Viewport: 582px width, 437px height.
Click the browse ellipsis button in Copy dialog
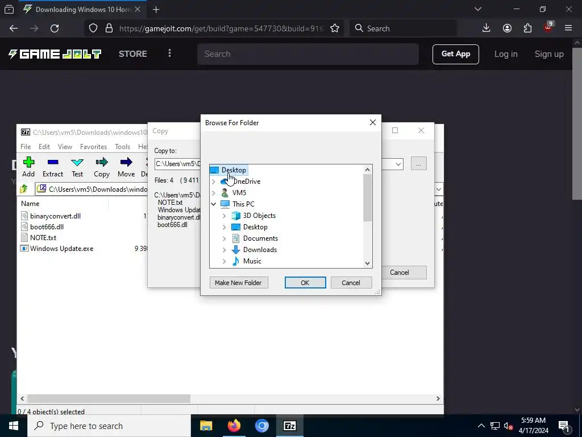(x=419, y=164)
